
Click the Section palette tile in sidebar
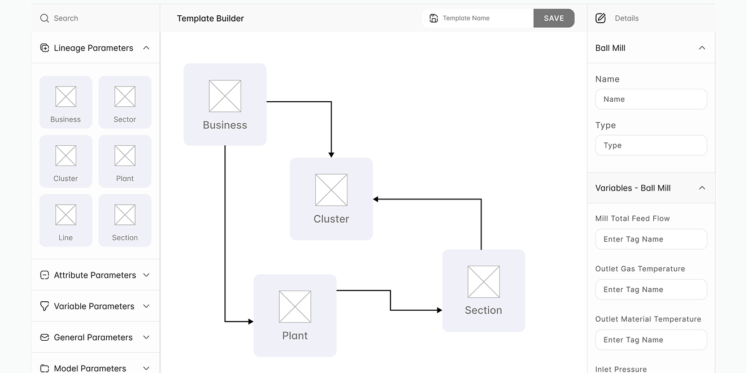coord(125,220)
